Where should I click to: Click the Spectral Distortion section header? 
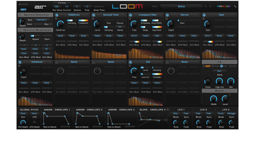click(35, 15)
